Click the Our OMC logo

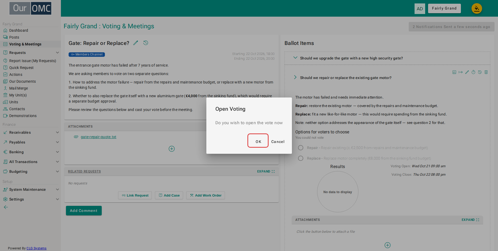(x=30, y=8)
